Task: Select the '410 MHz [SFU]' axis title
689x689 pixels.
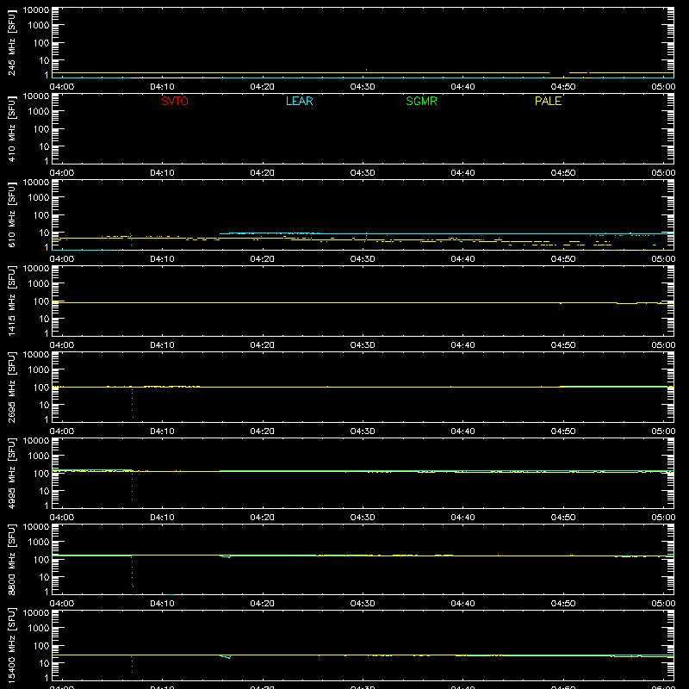Action: (x=11, y=128)
